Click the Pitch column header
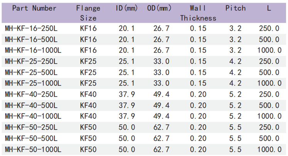288x156 pixels. pos(235,8)
